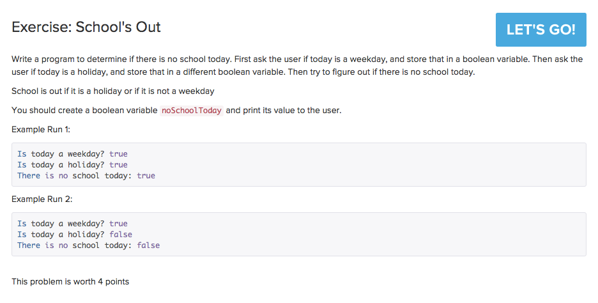Click "You should create a boolean variable" text
Viewport: 598px width, 303px height.
[84, 111]
